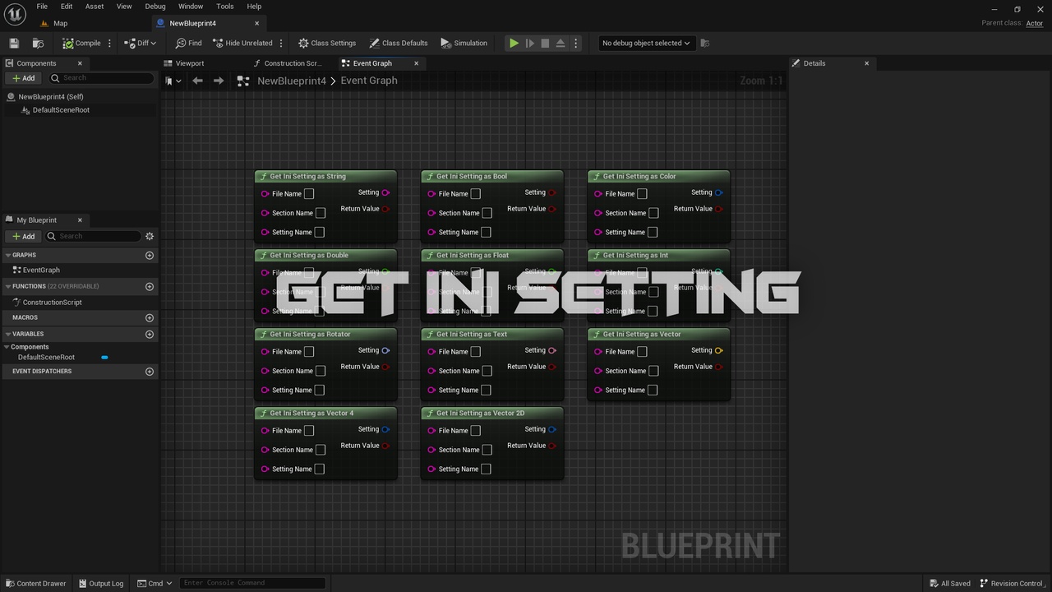Image resolution: width=1052 pixels, height=592 pixels.
Task: Navigate forward in graph history
Action: (218, 81)
